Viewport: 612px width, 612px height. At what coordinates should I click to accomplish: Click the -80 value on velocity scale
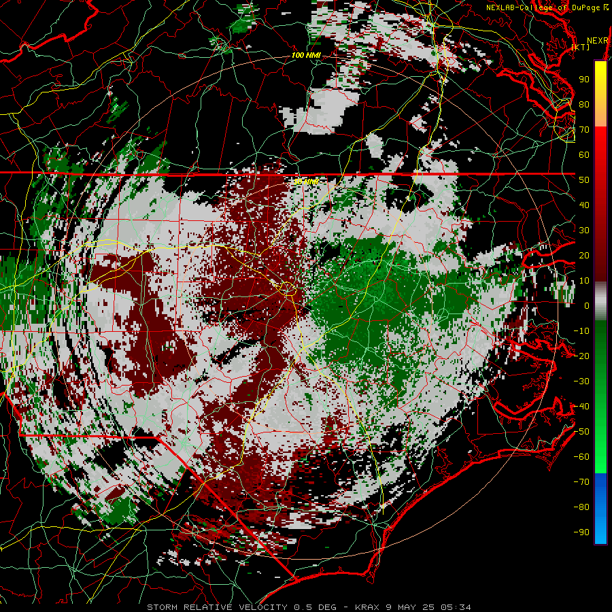coord(581,507)
